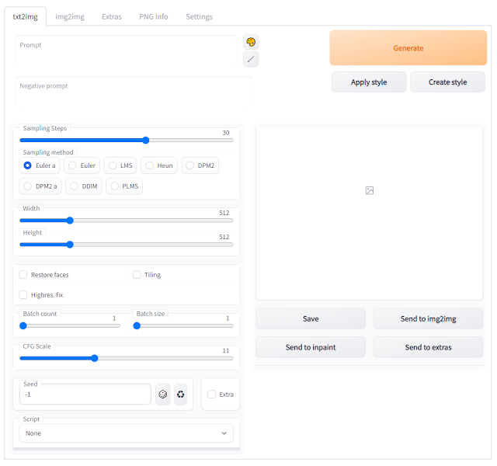
Task: Tick the Extra seed options checkbox
Action: [x=211, y=395]
